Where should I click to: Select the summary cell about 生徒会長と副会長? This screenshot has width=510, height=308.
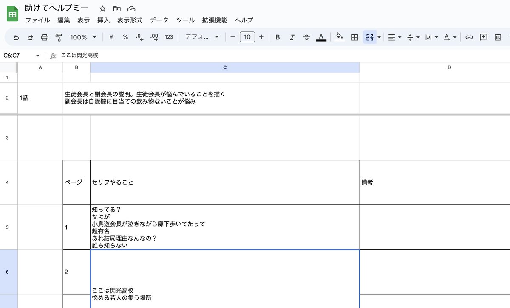[211, 98]
